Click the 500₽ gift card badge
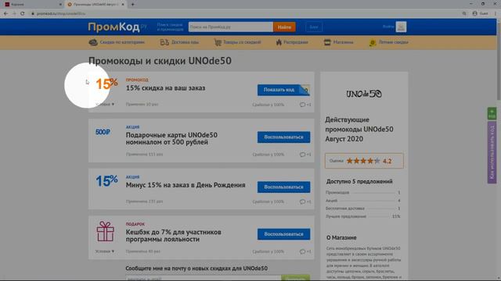501x281 pixels. (x=103, y=132)
